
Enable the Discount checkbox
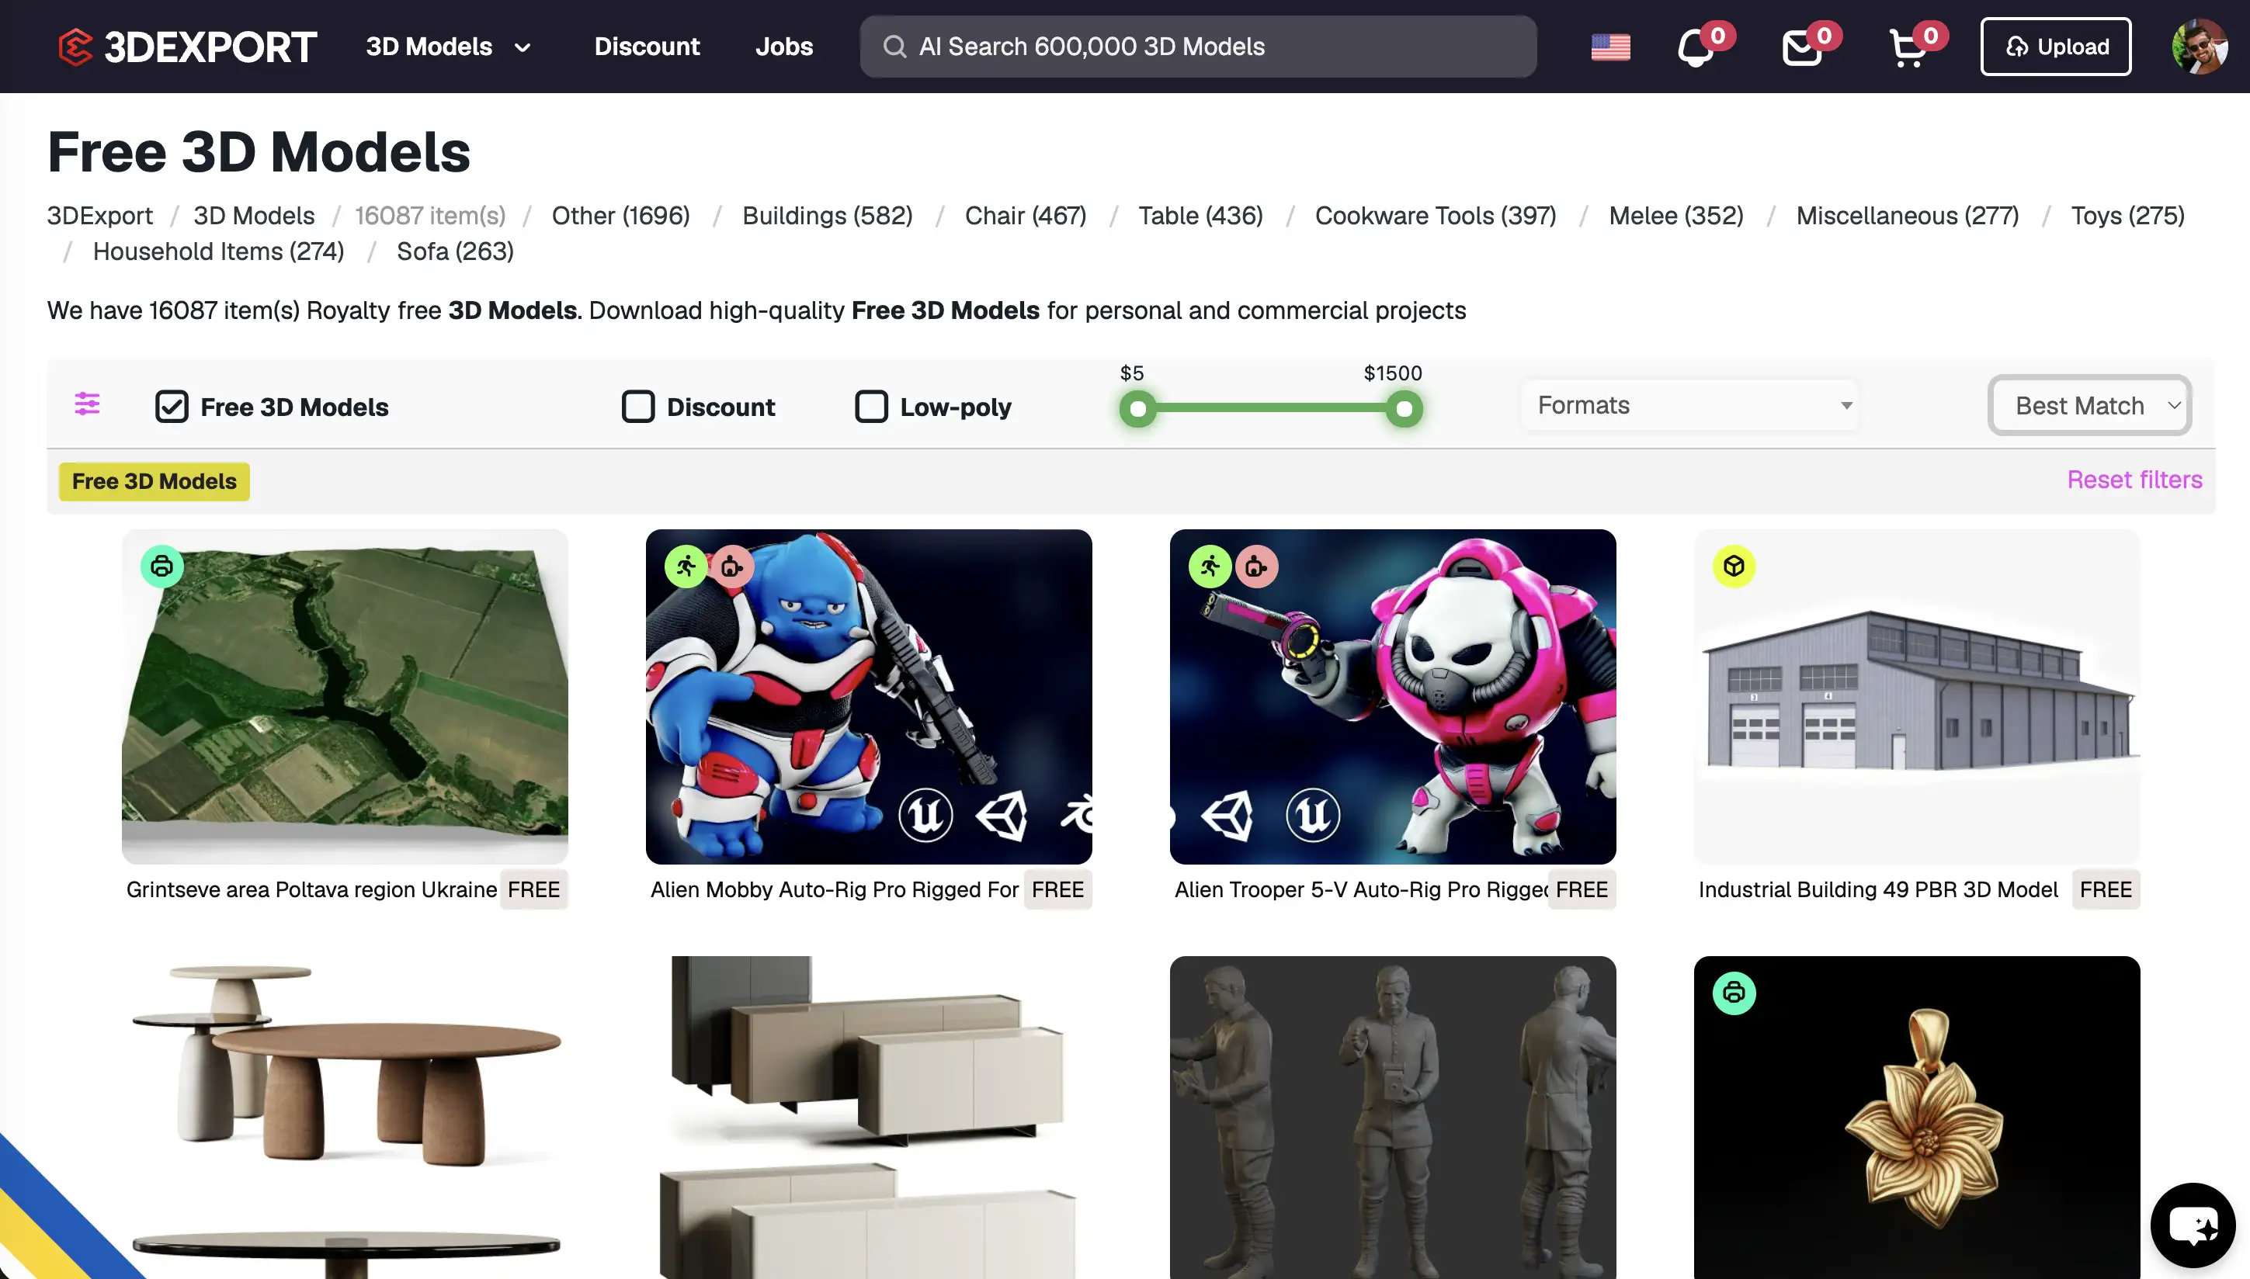tap(638, 407)
